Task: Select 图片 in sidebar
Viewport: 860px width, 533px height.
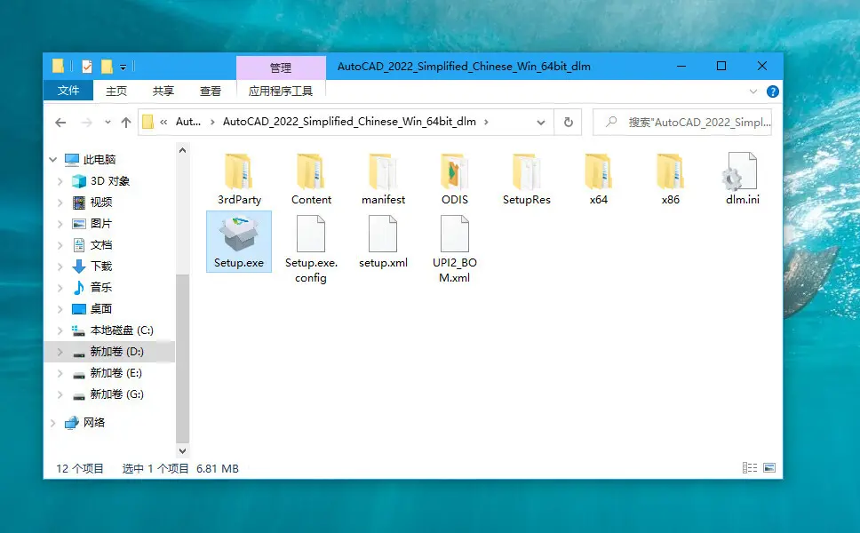Action: pyautogui.click(x=101, y=224)
